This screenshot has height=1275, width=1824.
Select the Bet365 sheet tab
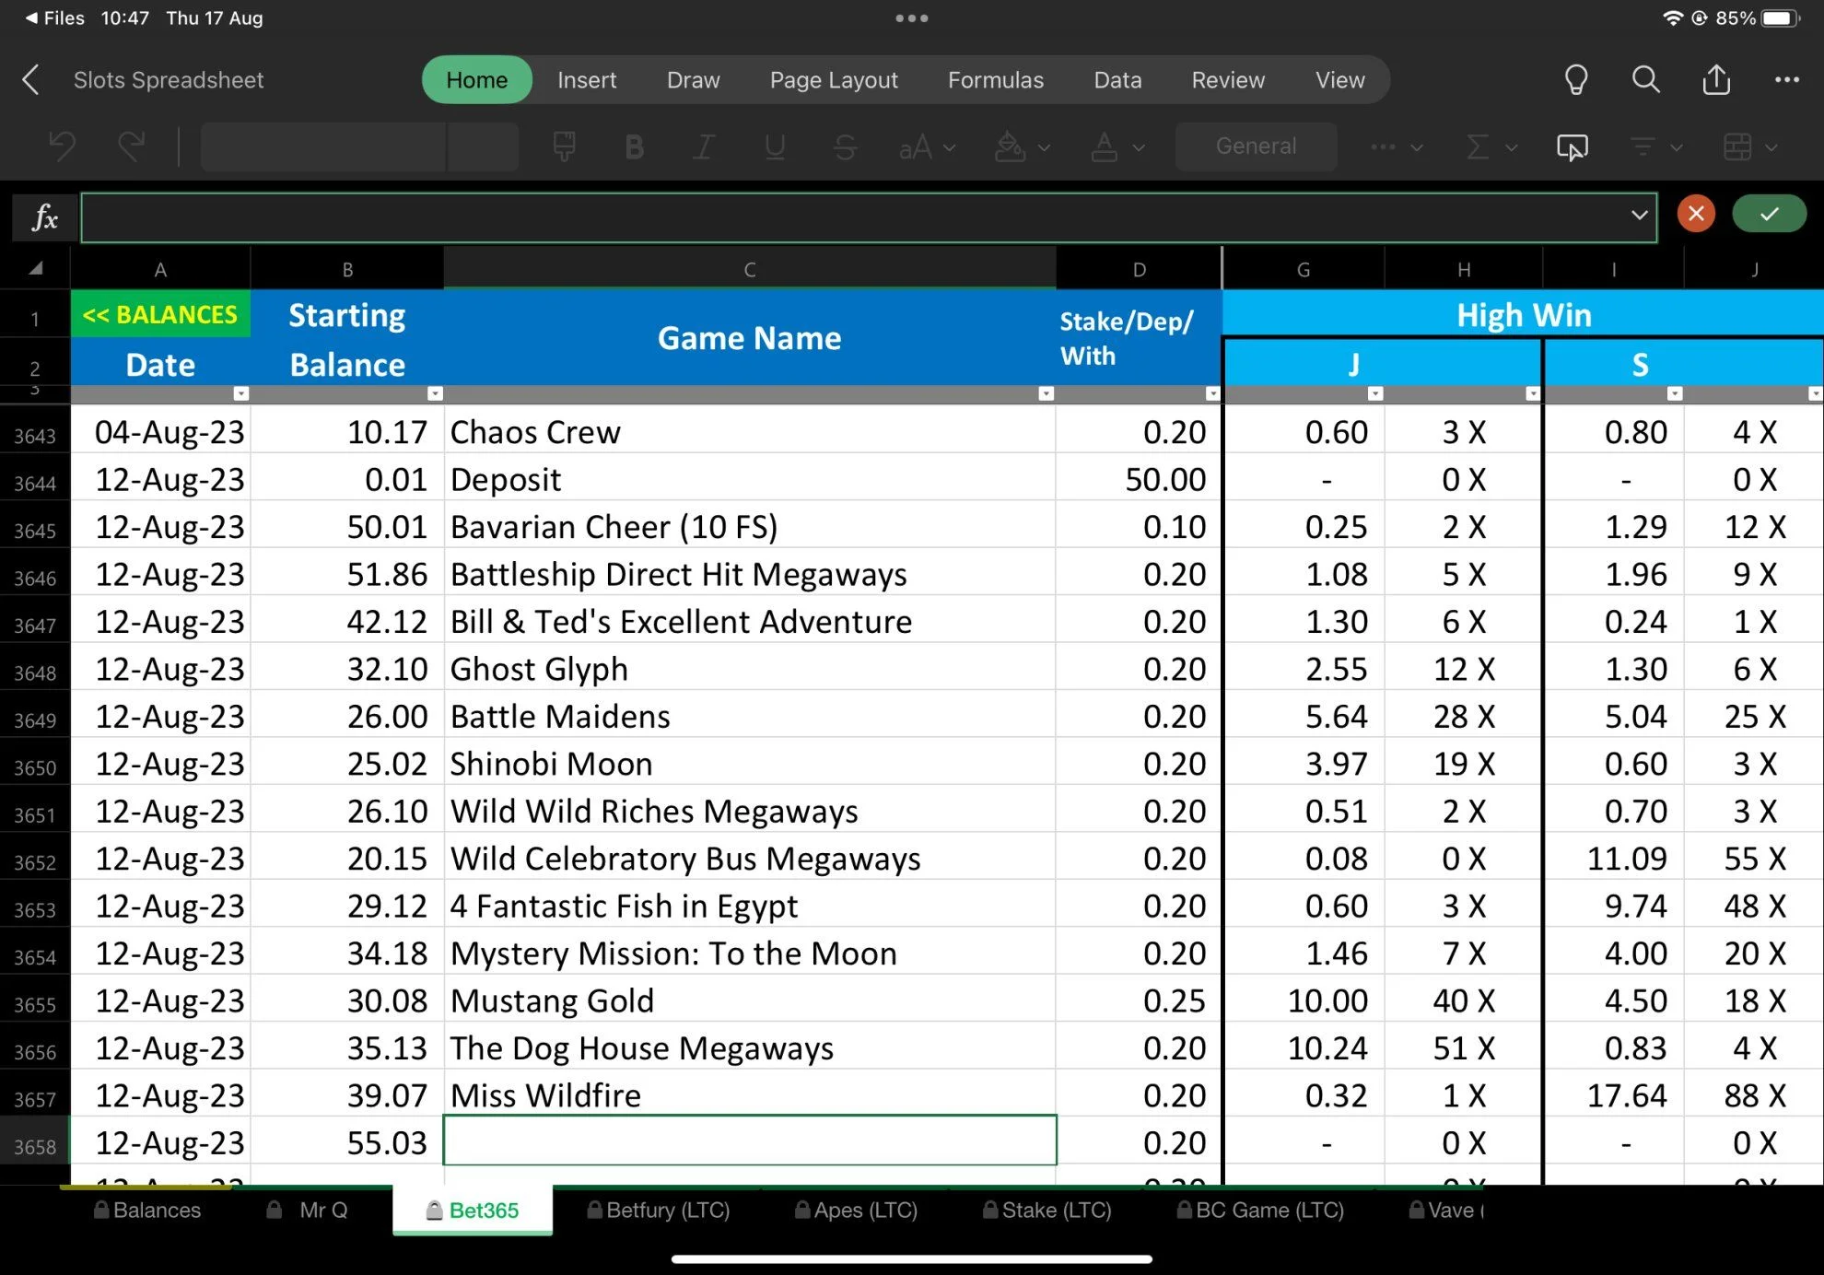click(473, 1210)
